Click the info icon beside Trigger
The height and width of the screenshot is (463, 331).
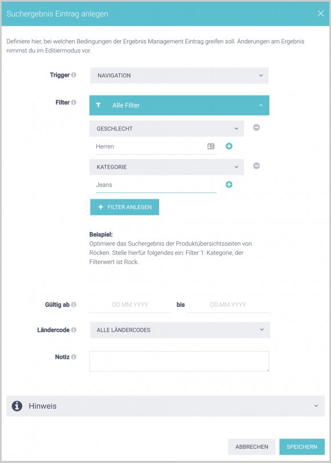pos(74,75)
